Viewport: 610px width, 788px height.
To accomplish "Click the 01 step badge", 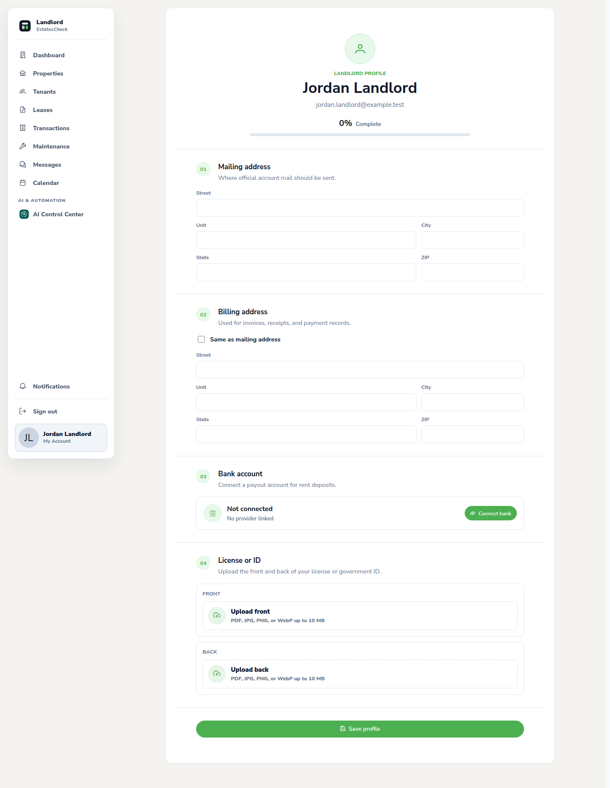I will [203, 169].
